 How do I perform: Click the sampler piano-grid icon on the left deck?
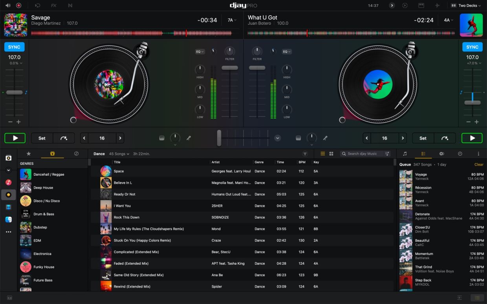(x=162, y=138)
